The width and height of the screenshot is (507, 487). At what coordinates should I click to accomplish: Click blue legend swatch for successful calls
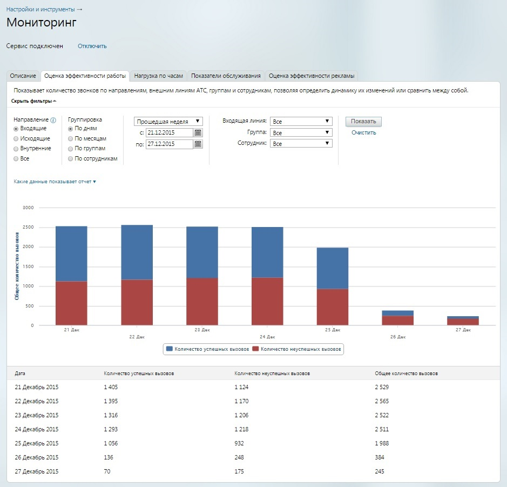170,349
